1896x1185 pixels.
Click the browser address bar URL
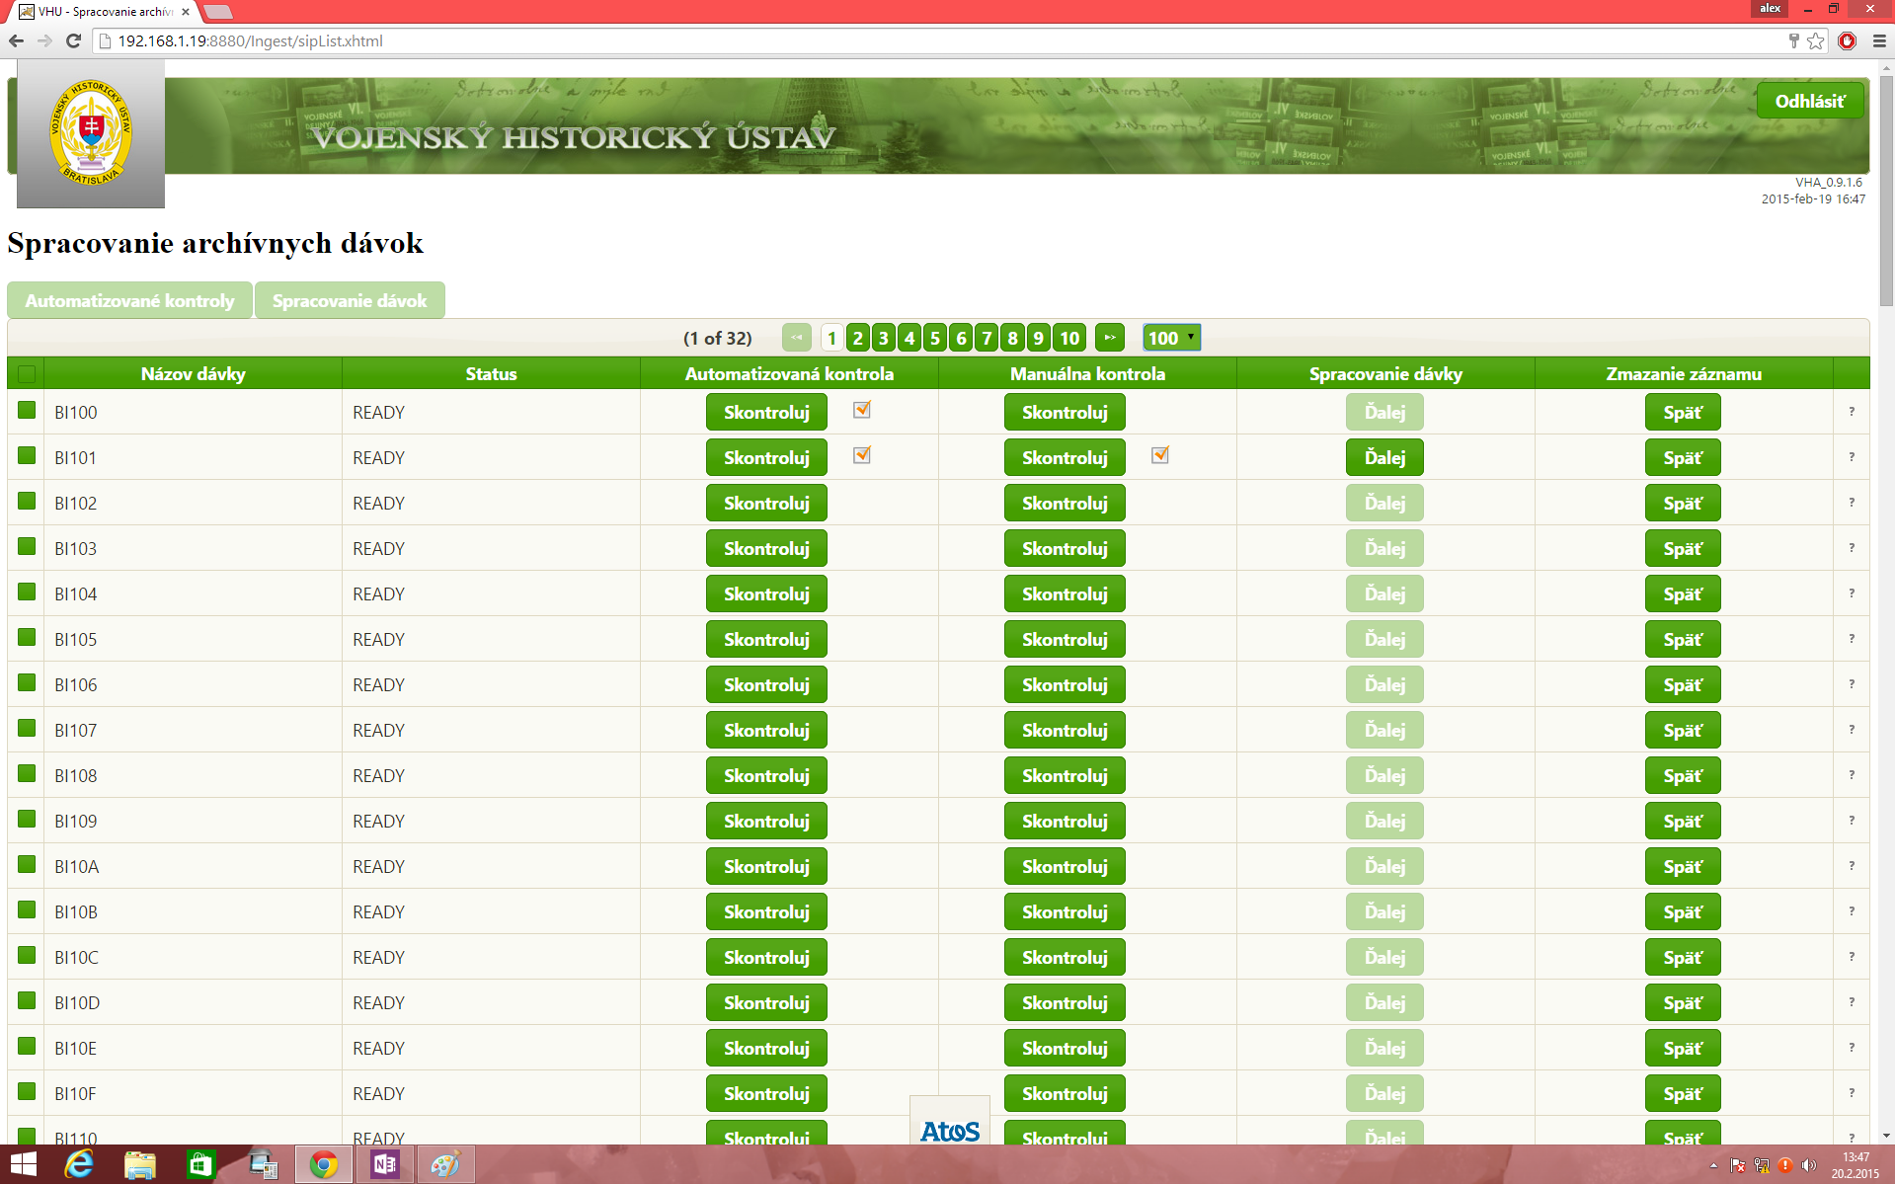251,40
